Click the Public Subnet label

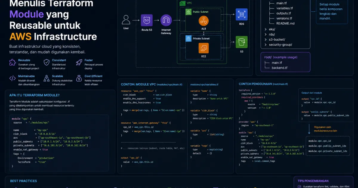click(x=200, y=12)
